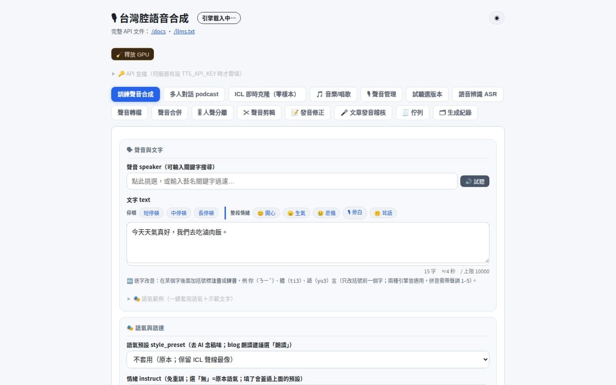This screenshot has width=616, height=385.
Task: Focus the 聲音 speaker search field
Action: (x=292, y=181)
